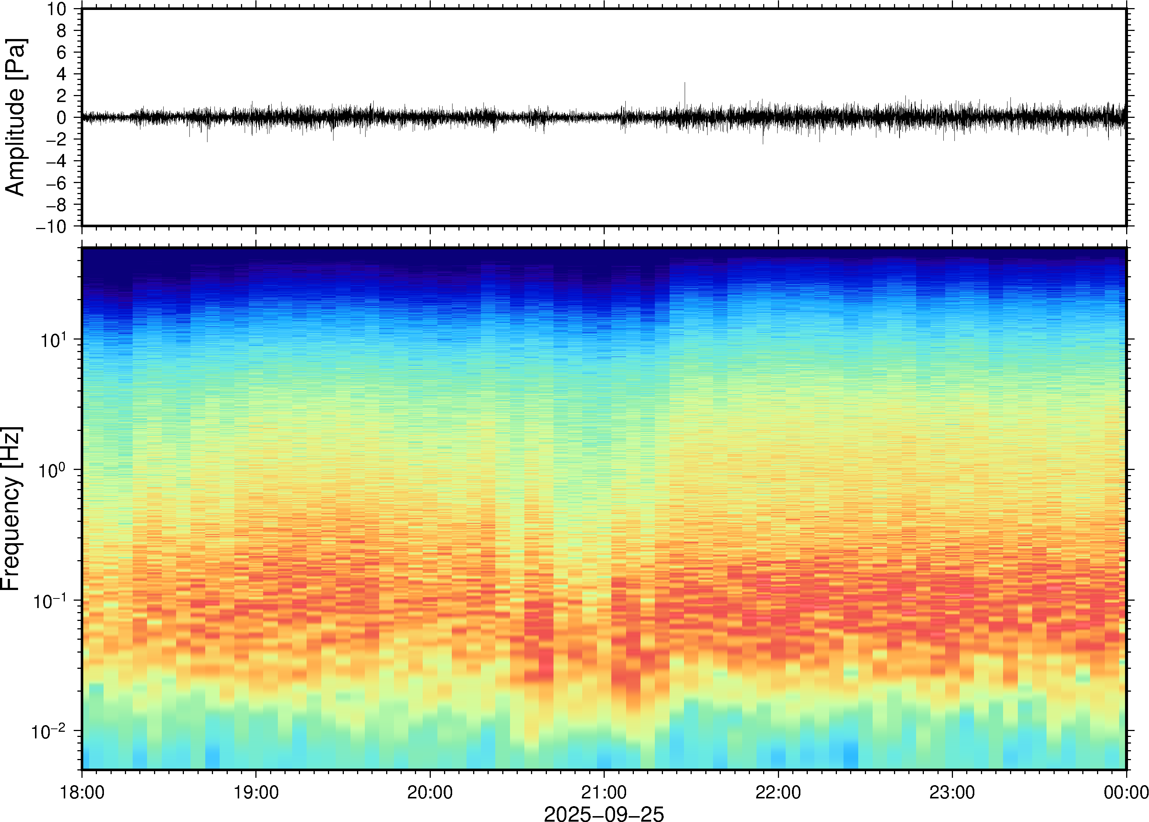
Task: Click the 10⁰ frequency tick label
Action: click(x=52, y=470)
